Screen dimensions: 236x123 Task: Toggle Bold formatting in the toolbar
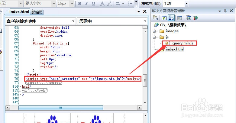pyautogui.click(x=79, y=3)
